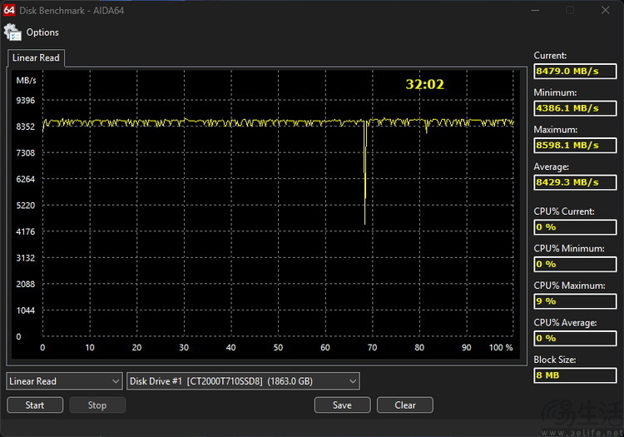Viewport: 624px width, 437px height.
Task: Open the Disk Drive #1 selection dropdown
Action: click(243, 381)
